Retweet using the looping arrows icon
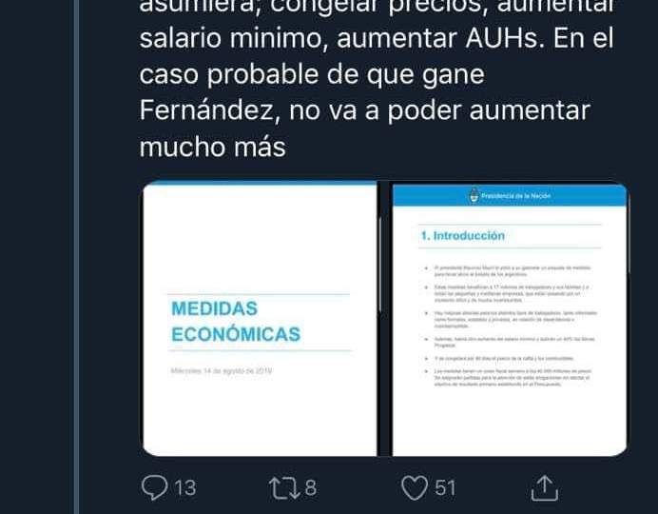This screenshot has width=658, height=514. (x=284, y=488)
